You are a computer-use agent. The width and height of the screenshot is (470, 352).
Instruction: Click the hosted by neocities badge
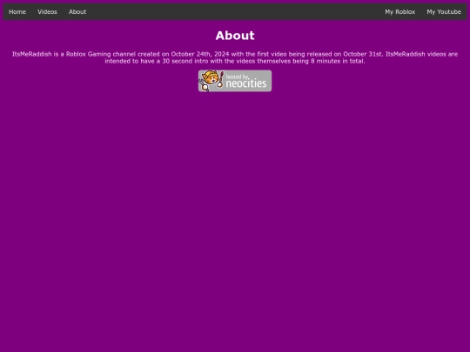pyautogui.click(x=235, y=81)
